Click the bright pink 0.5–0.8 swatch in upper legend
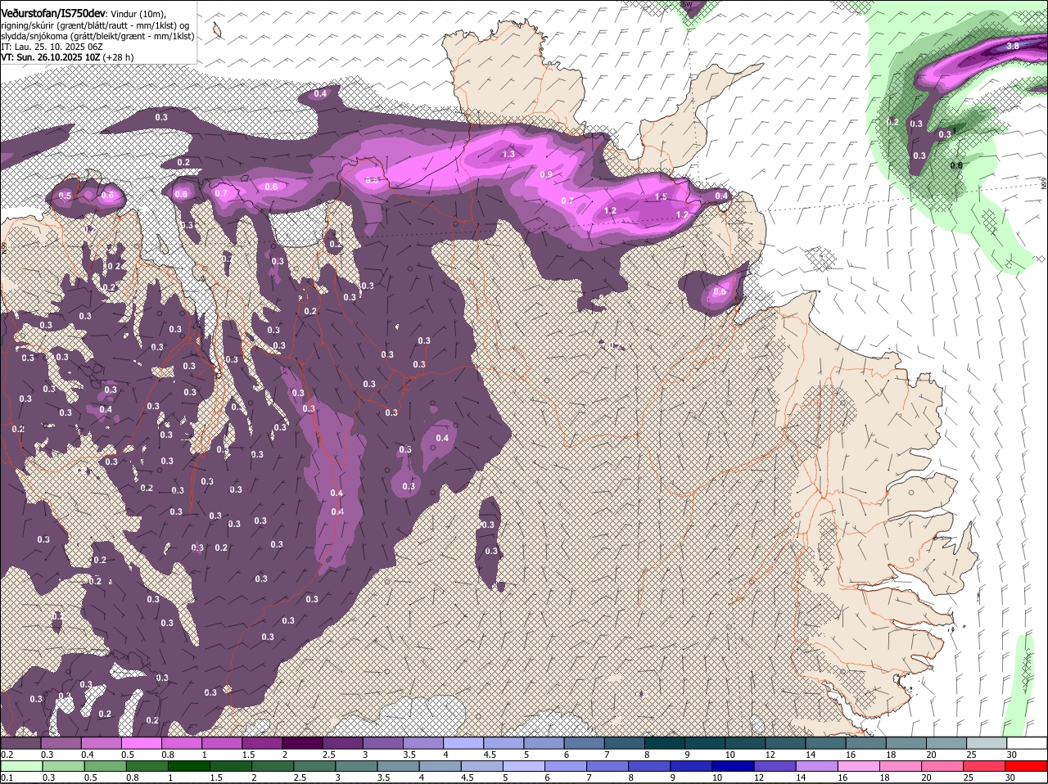The width and height of the screenshot is (1048, 784). [141, 743]
